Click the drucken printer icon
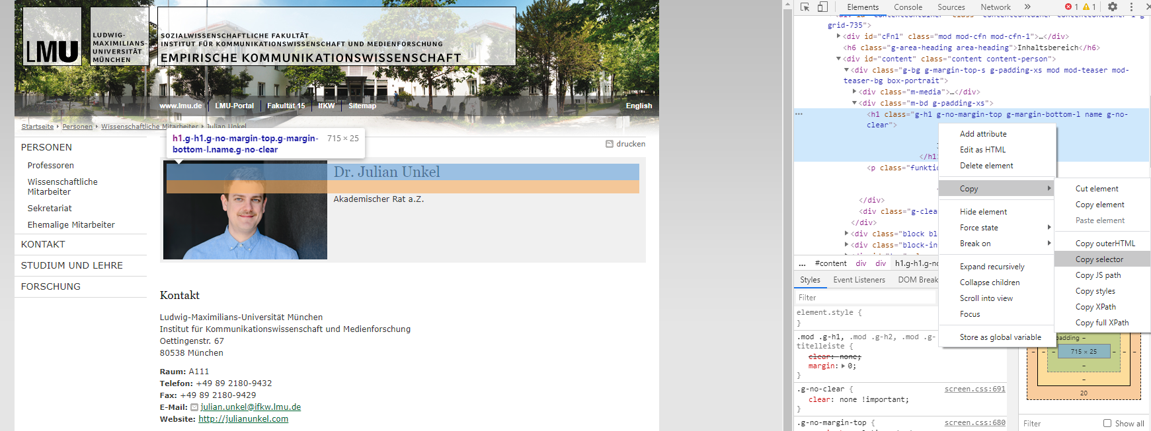This screenshot has height=431, width=1151. [x=610, y=144]
